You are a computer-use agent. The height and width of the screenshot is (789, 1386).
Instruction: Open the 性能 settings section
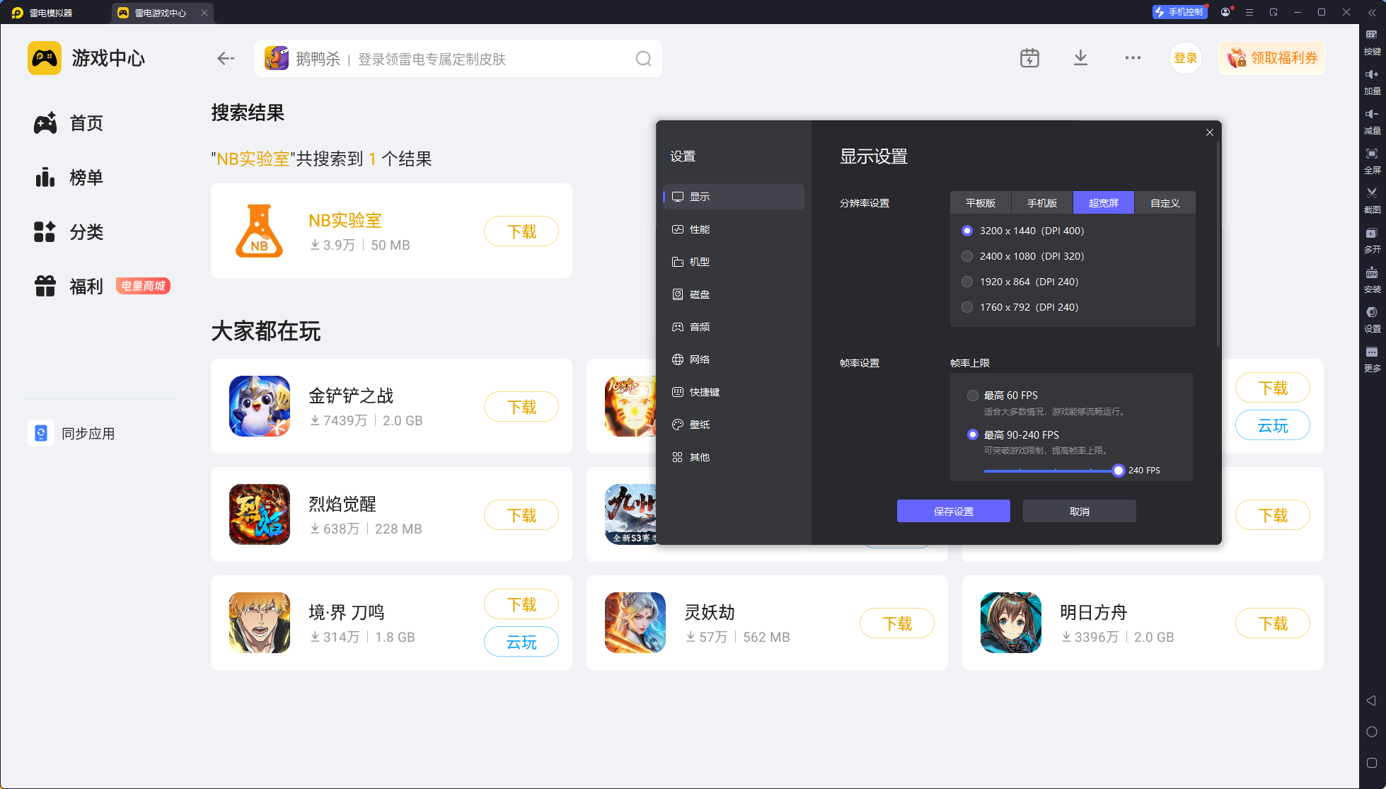(699, 229)
